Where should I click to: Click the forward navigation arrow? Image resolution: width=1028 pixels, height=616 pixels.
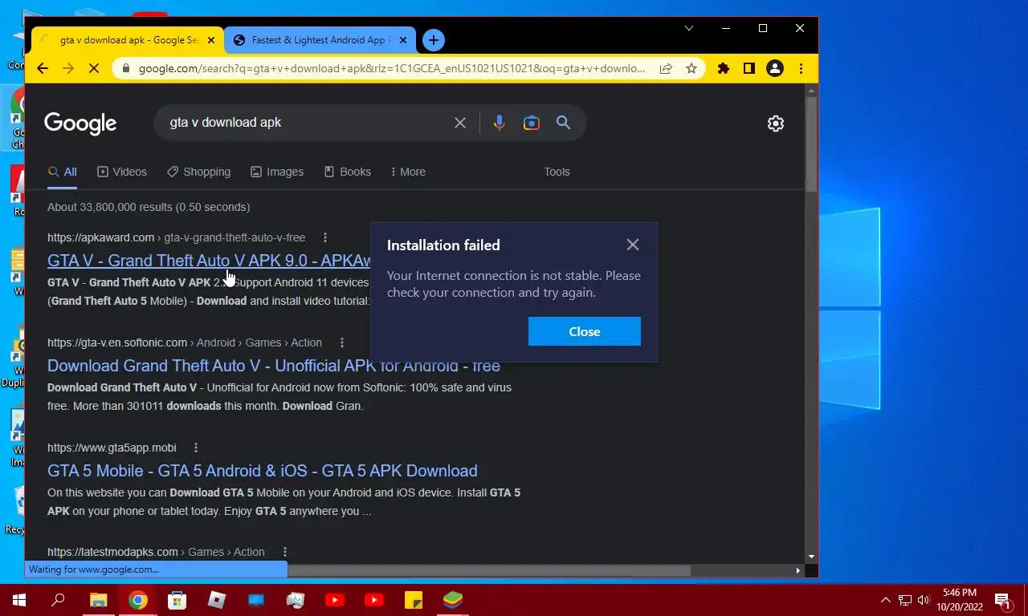[x=68, y=69]
